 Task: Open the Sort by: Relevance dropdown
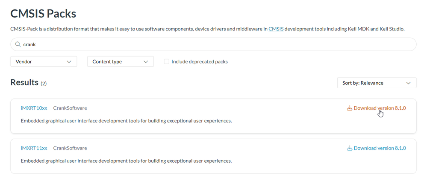pyautogui.click(x=376, y=83)
